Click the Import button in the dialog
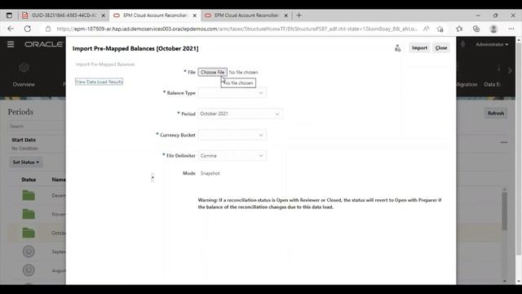522x294 pixels. point(419,48)
